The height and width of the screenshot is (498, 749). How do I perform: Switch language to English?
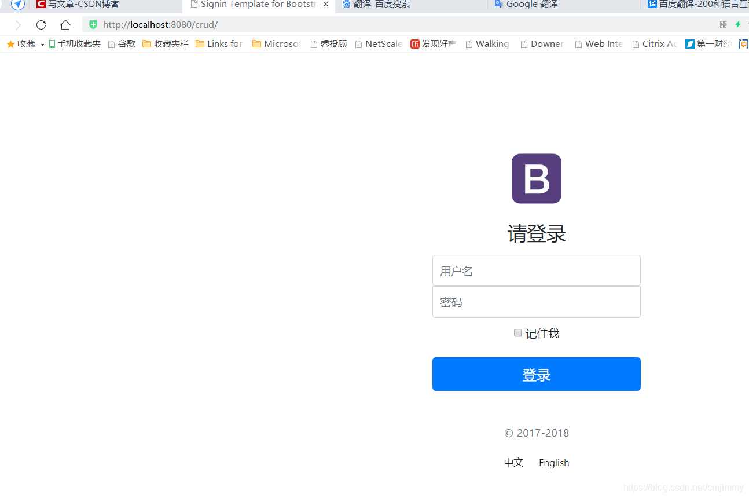[x=554, y=463]
